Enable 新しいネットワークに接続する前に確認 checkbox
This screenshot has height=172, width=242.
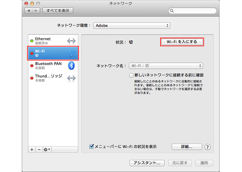[131, 75]
